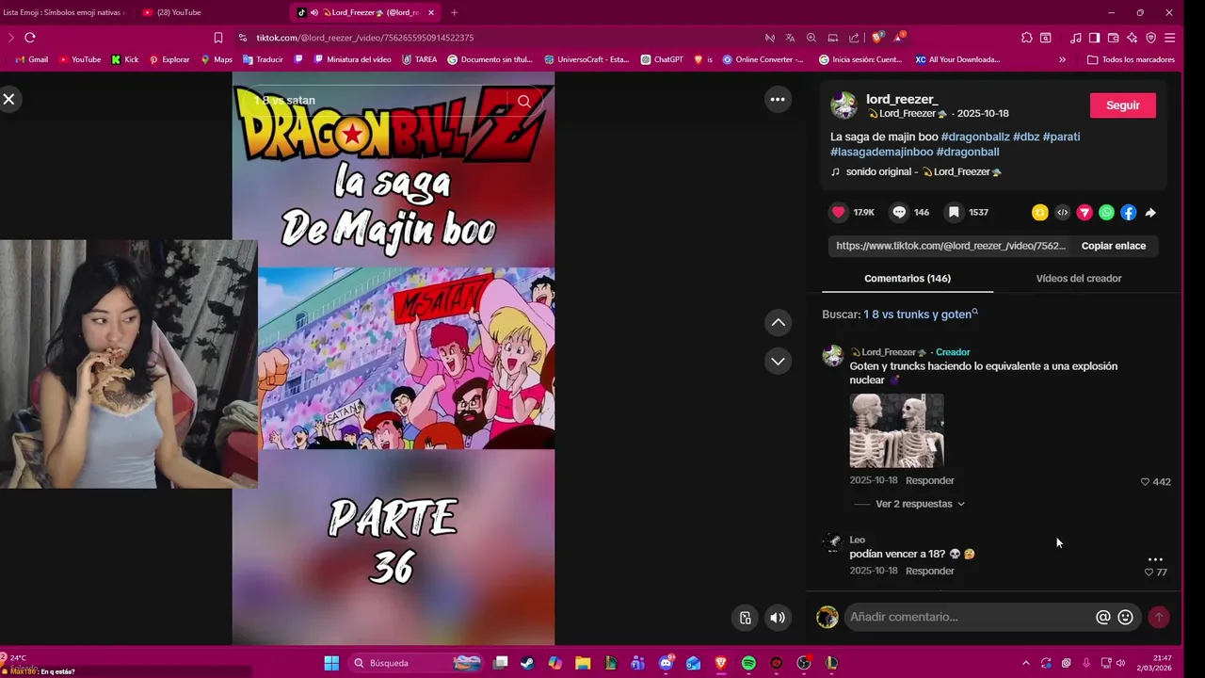Focus the 'Añadir comentario...' input field
Viewport: 1205px width, 678px height.
tap(968, 617)
